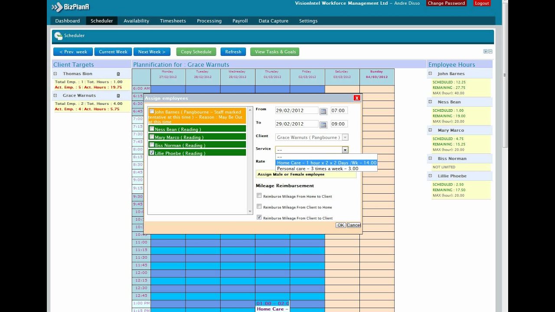This screenshot has height=312, width=555.
Task: Click document icon next to Grace Warnuts
Action: tap(118, 96)
